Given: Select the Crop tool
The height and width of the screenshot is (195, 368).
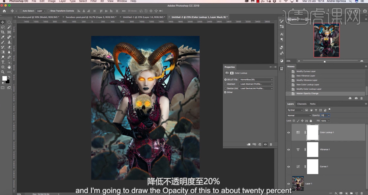Looking at the screenshot, I should pyautogui.click(x=3, y=32).
